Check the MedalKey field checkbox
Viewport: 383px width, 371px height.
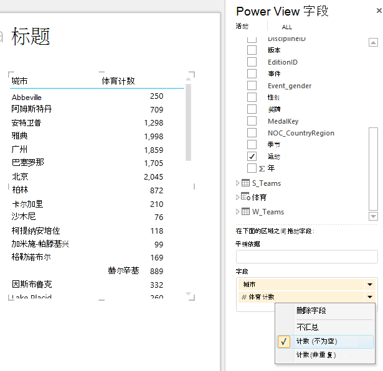pos(252,121)
